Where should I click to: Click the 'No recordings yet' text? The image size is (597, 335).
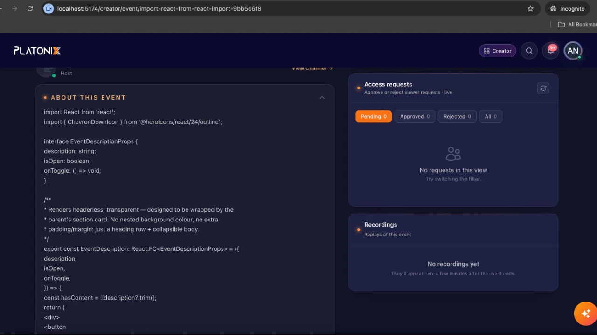[453, 264]
